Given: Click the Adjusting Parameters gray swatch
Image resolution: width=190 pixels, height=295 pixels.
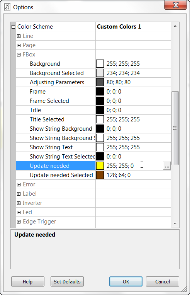Looking at the screenshot, I should coord(100,82).
